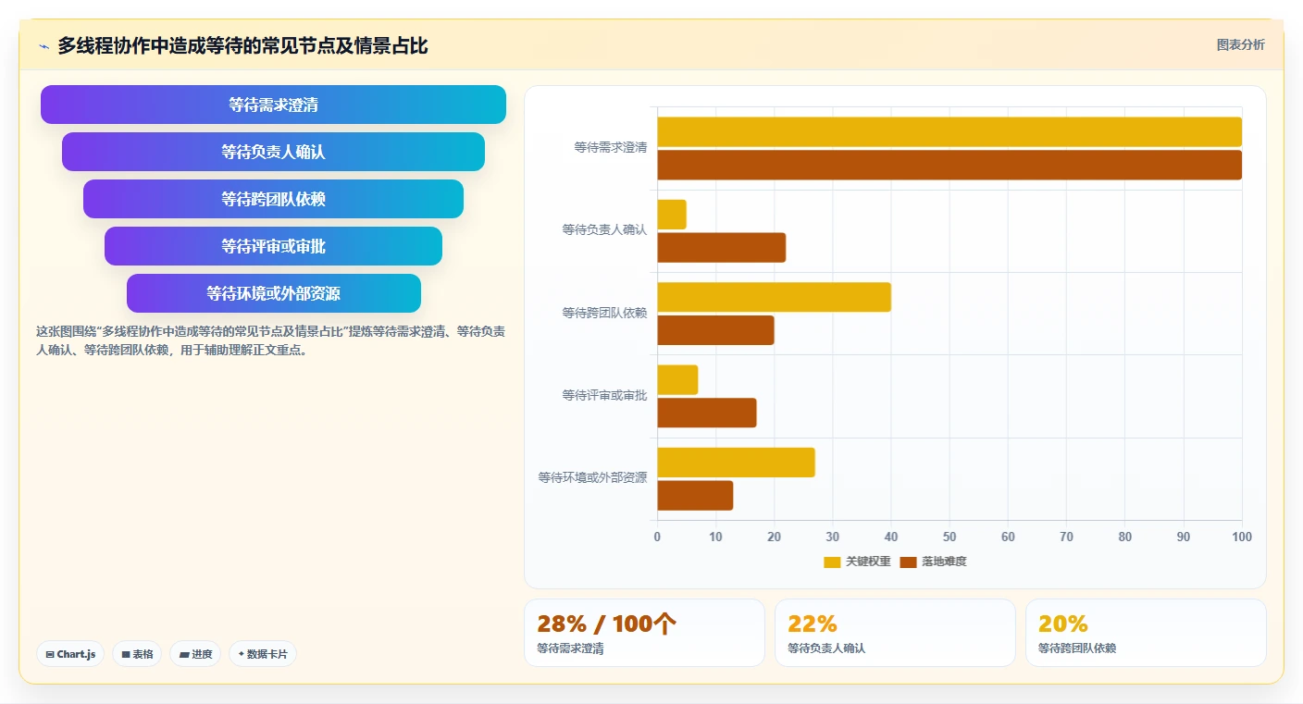Toggle the 落地难度 legend swatch
Image resolution: width=1303 pixels, height=704 pixels.
click(x=908, y=562)
